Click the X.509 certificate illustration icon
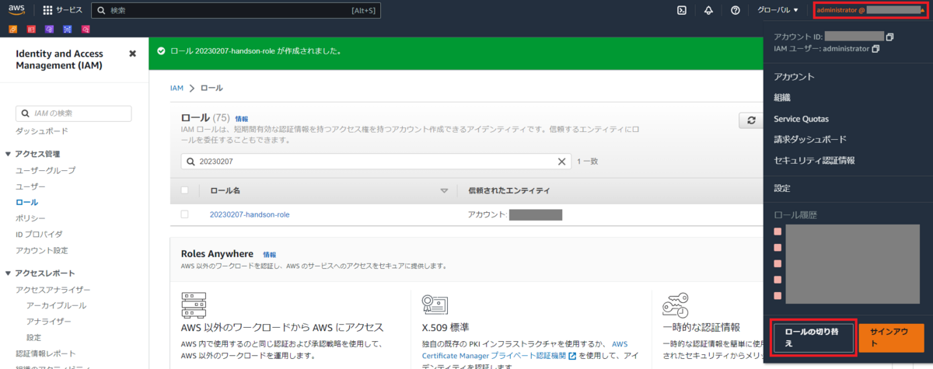The height and width of the screenshot is (369, 933). (x=435, y=304)
